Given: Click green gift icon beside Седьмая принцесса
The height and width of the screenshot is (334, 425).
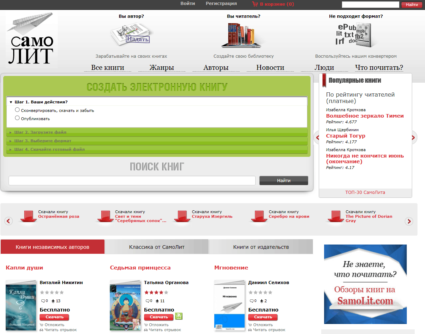Looking at the screenshot, I should pos(179,316).
